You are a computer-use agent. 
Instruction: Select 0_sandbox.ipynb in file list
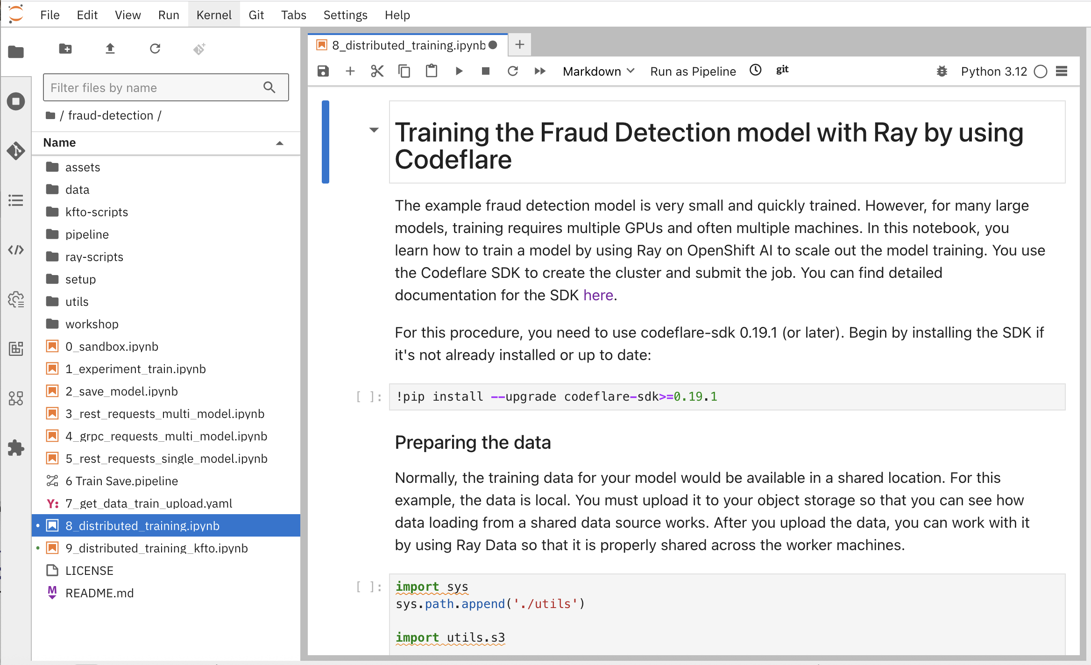pos(166,347)
